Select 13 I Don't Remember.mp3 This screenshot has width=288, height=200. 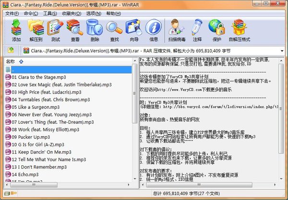tap(39, 167)
